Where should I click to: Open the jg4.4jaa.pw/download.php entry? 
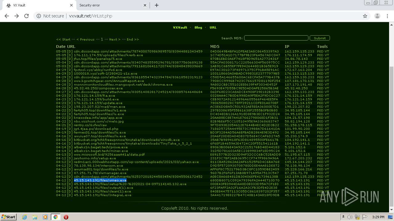(x=96, y=129)
